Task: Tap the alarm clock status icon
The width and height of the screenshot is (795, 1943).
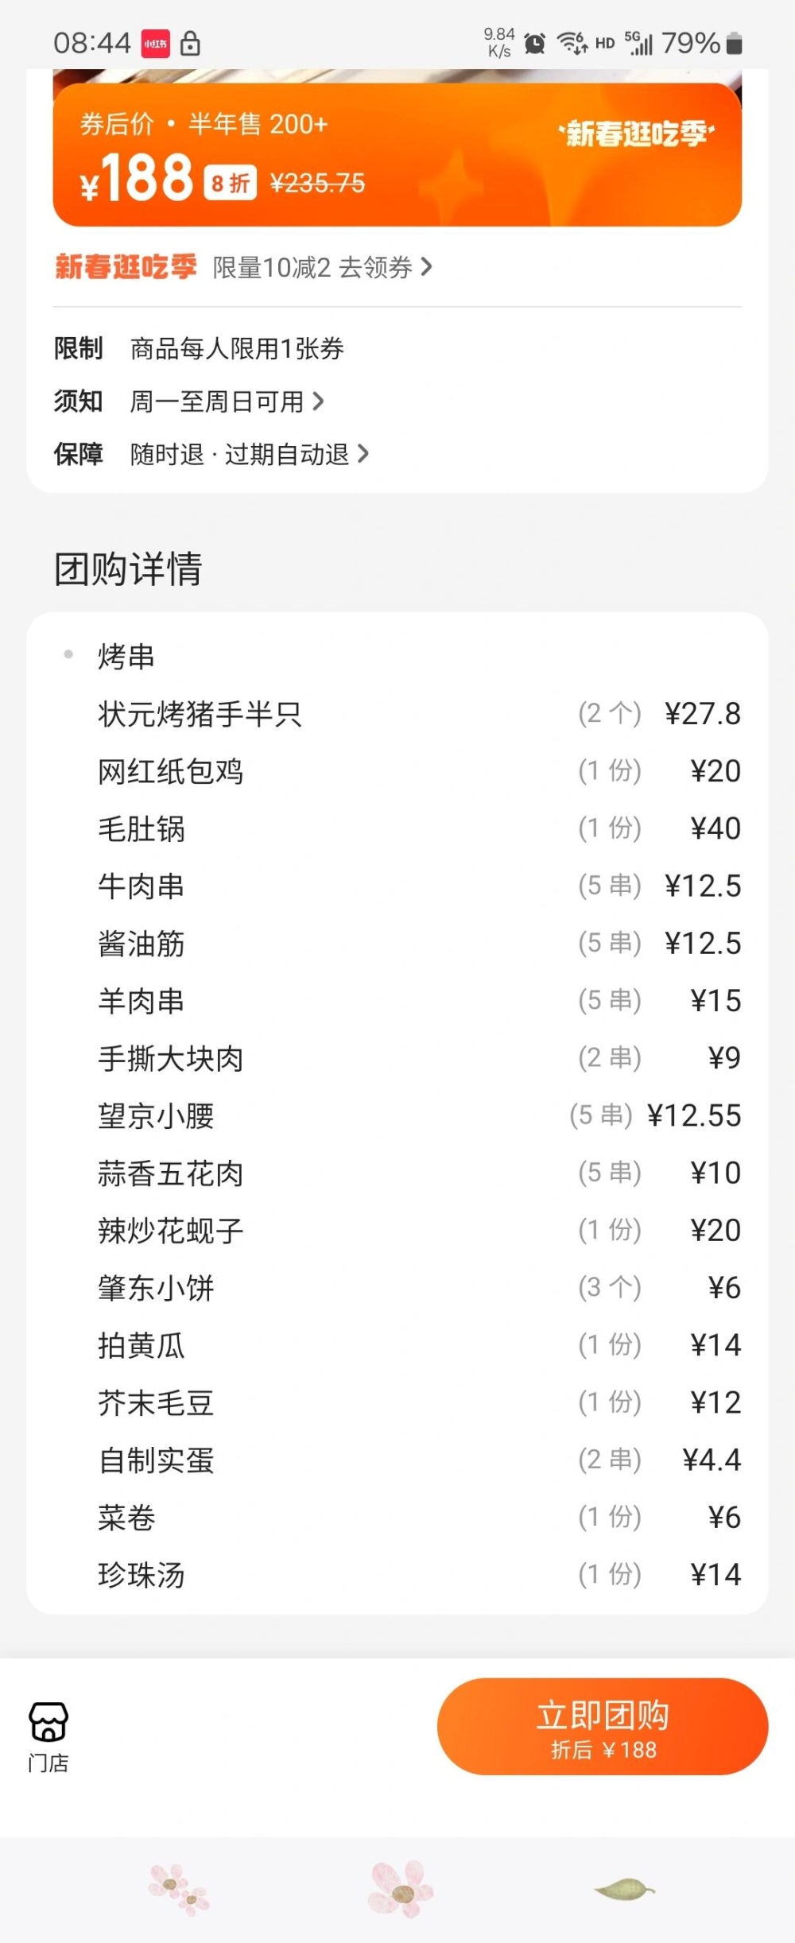Action: pyautogui.click(x=535, y=44)
